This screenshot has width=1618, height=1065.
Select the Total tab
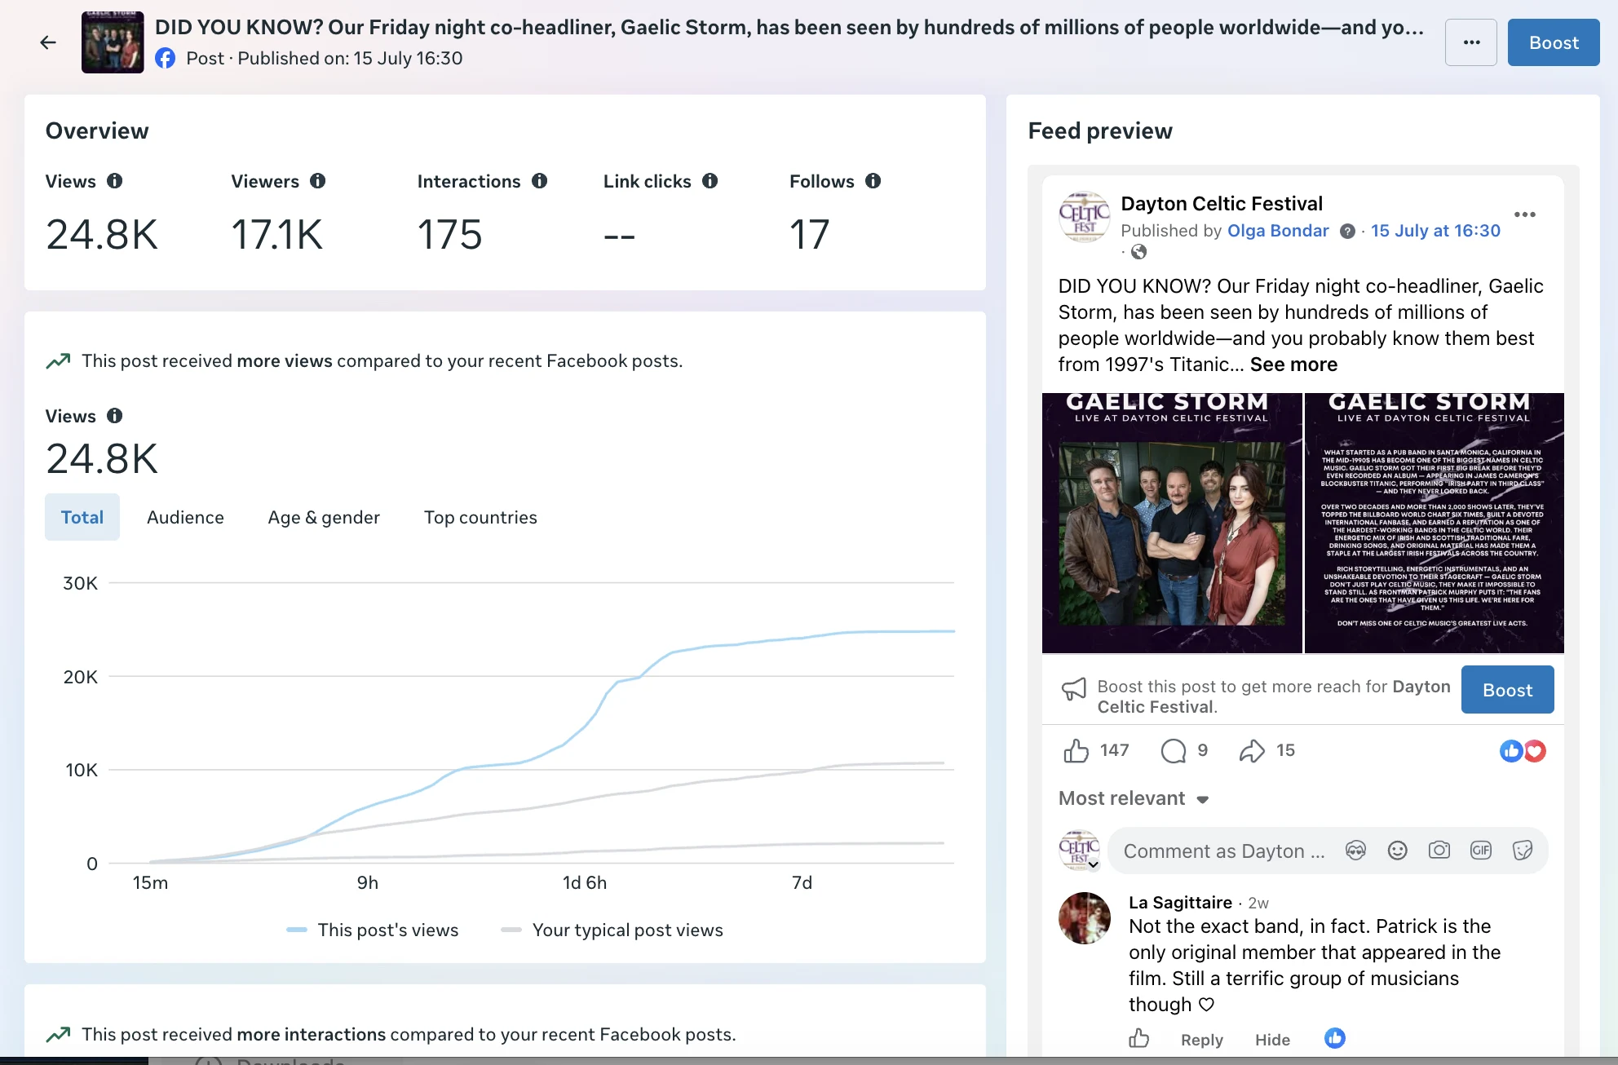pyautogui.click(x=82, y=517)
